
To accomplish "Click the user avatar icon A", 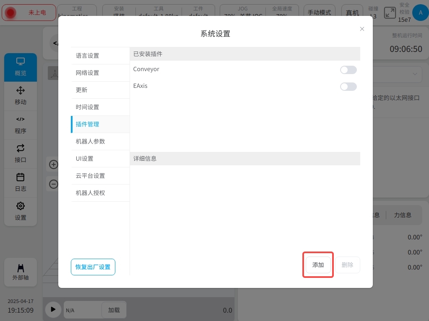I will tap(420, 13).
